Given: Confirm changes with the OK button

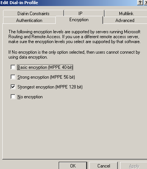Looking at the screenshot, I should [x=73, y=166].
